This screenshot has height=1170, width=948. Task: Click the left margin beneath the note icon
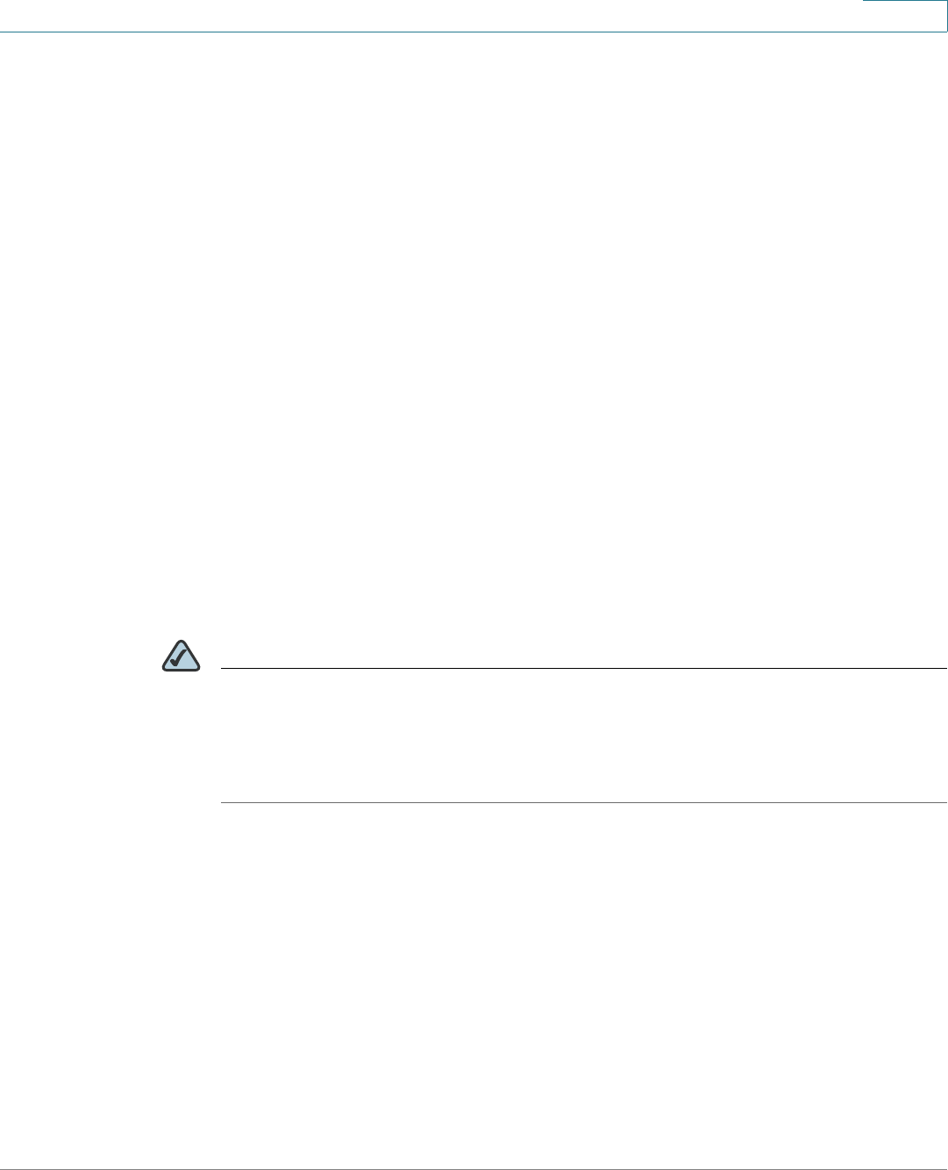coord(182,737)
